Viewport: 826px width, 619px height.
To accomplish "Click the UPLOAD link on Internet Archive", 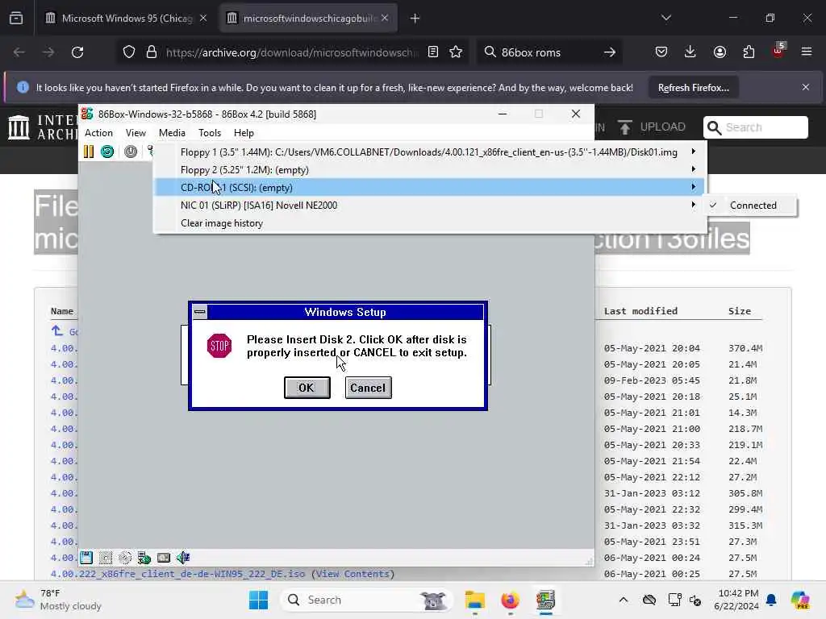I will (x=652, y=127).
